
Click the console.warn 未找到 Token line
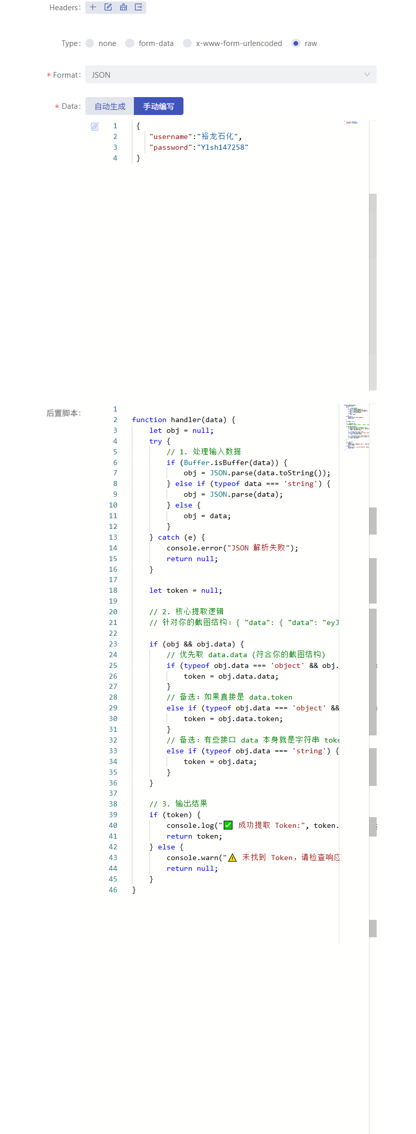click(253, 858)
